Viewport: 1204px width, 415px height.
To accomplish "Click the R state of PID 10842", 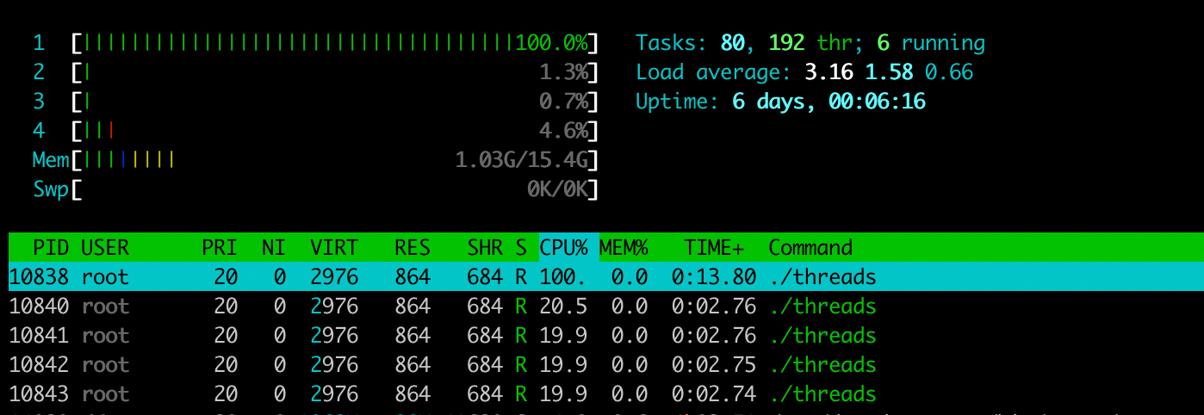I will (x=520, y=365).
